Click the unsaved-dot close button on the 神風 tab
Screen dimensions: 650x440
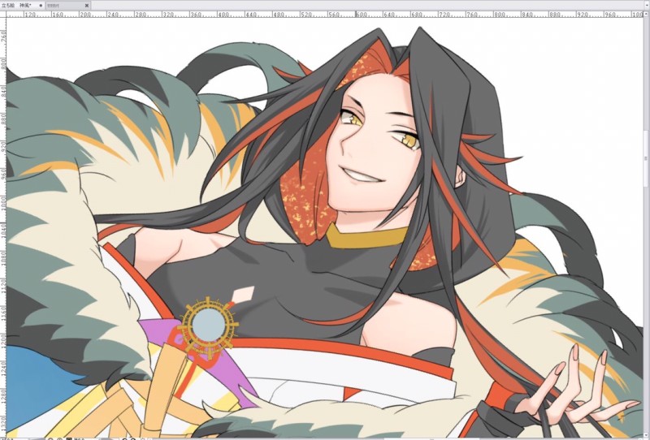click(x=41, y=6)
